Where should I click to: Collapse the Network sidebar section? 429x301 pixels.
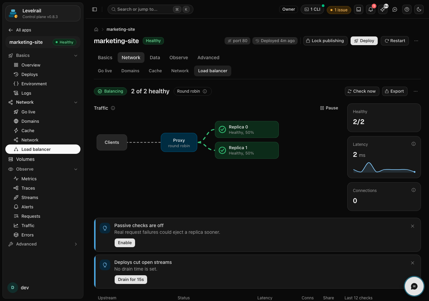tap(43, 102)
